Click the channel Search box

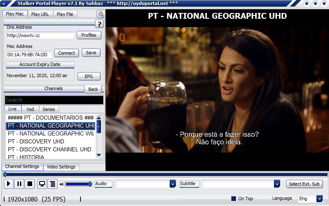54,100
